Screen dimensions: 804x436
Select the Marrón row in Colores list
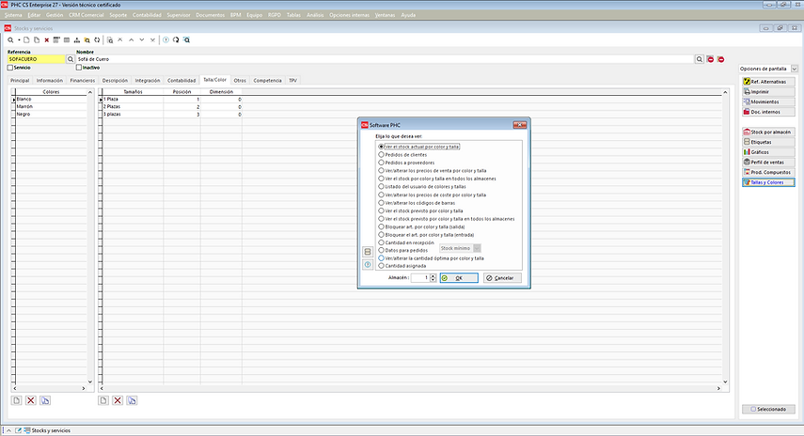[x=52, y=106]
